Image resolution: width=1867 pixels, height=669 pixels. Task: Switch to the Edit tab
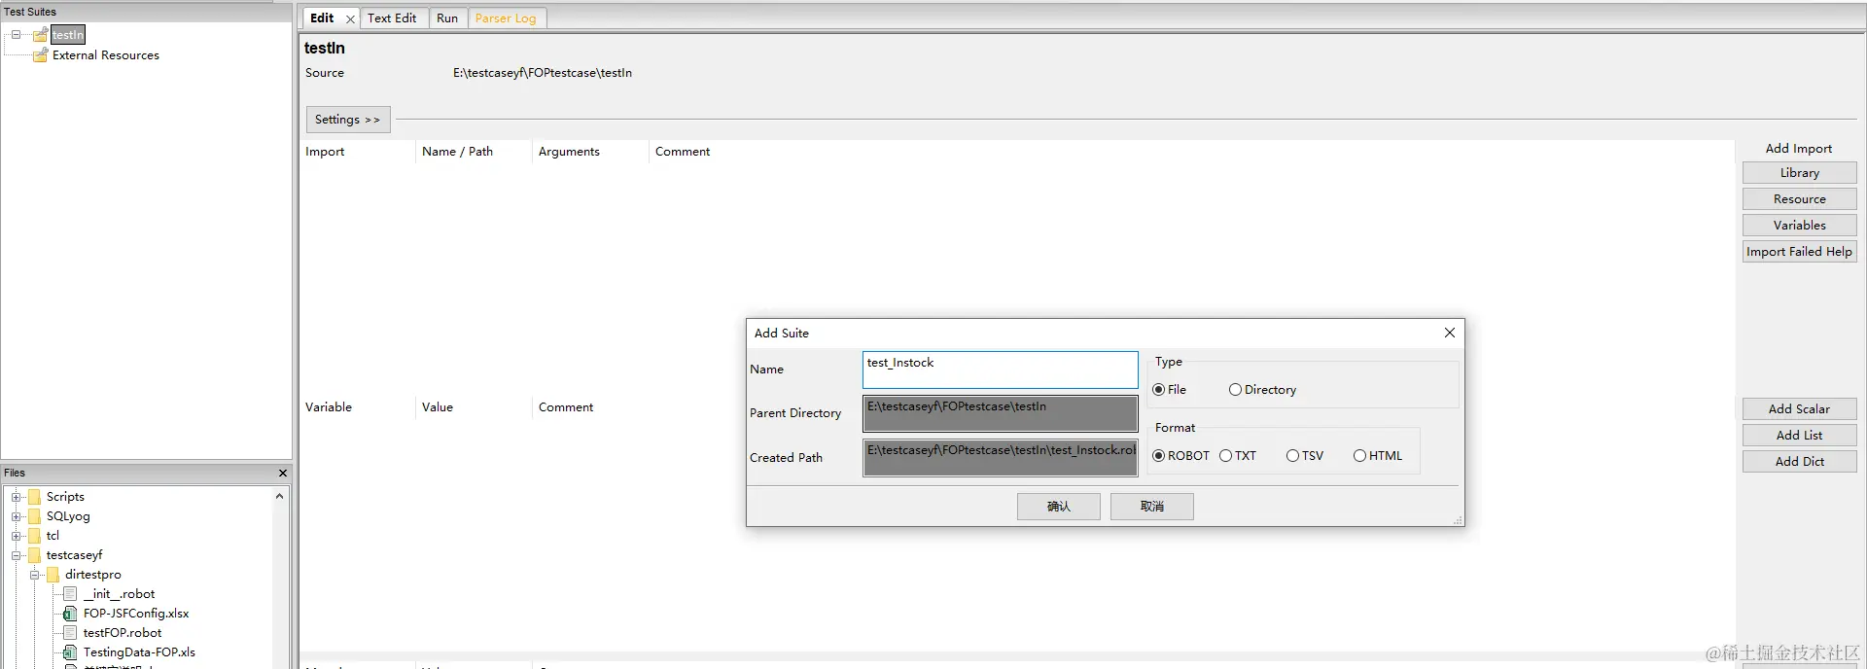point(322,18)
